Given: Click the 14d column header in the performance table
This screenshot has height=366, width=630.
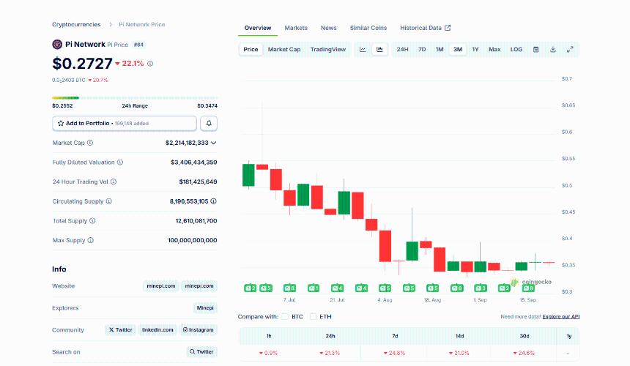Looking at the screenshot, I should click(459, 336).
